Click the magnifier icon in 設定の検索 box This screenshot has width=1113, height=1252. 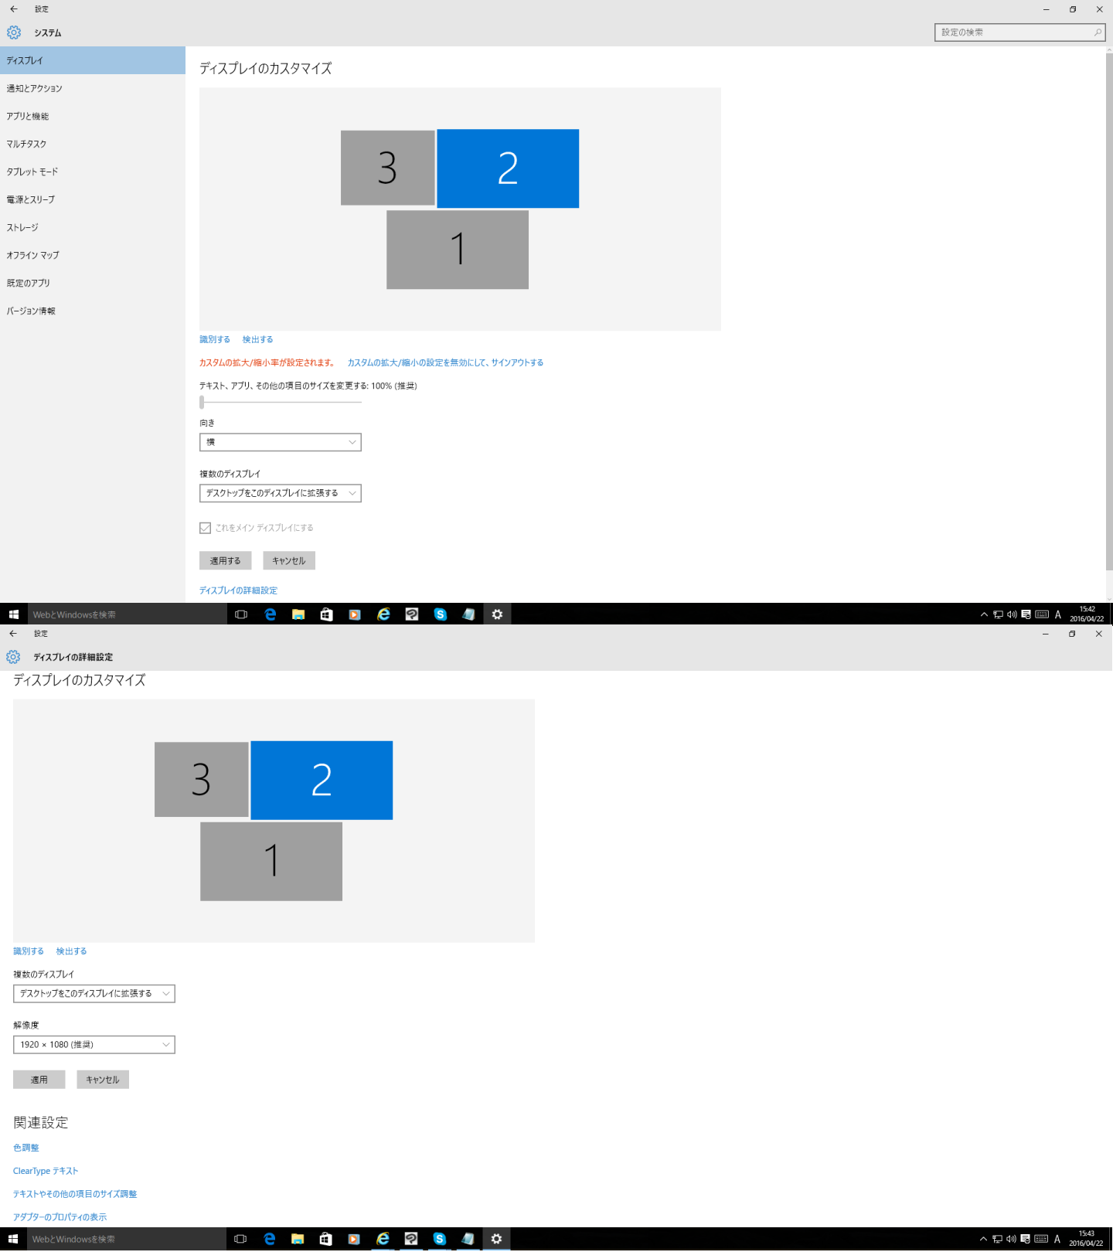[x=1098, y=32]
